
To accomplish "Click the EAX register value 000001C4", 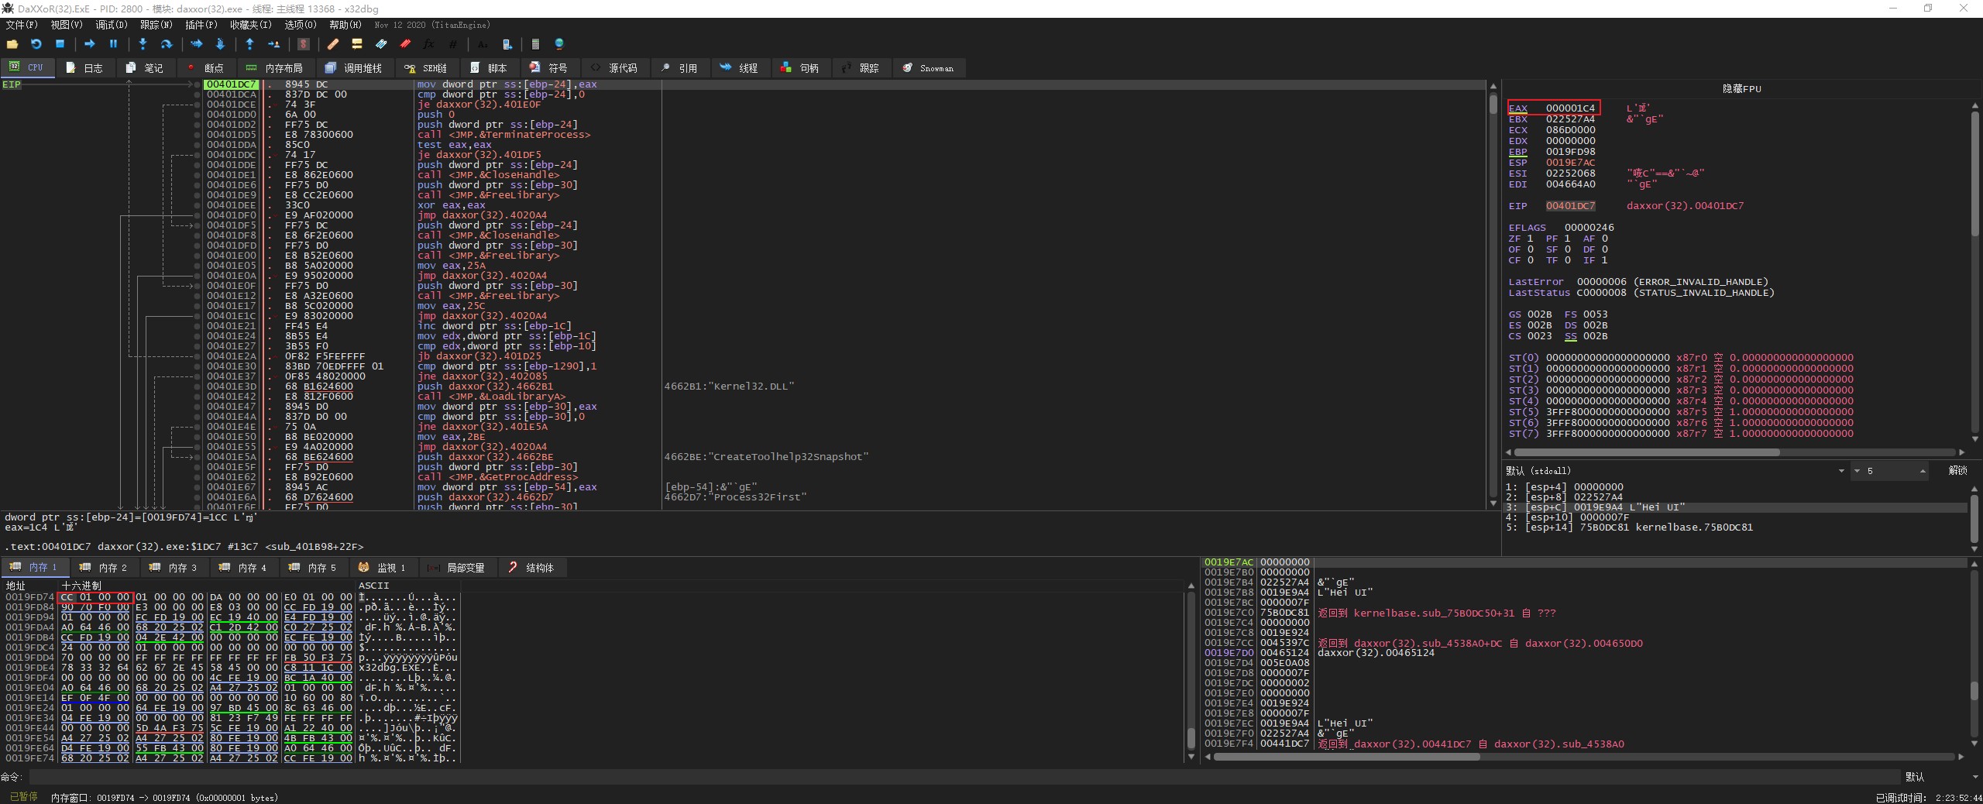I will tap(1570, 108).
